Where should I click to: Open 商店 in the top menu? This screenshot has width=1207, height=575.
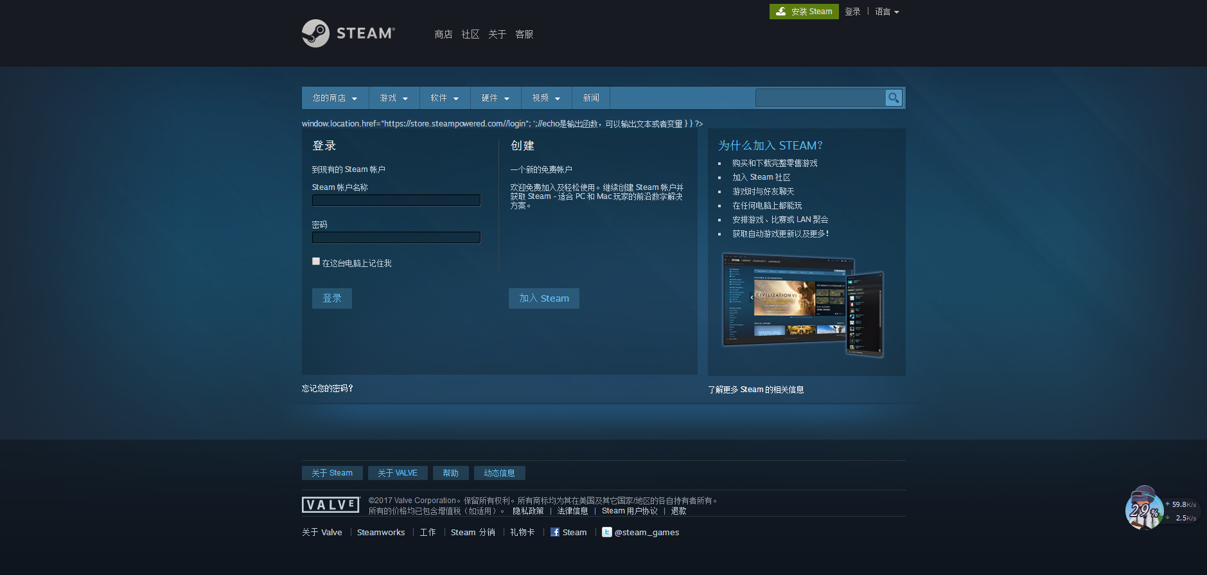(443, 34)
